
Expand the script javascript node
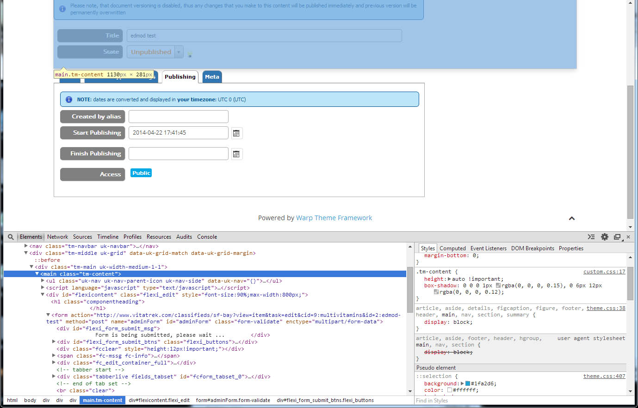pyautogui.click(x=43, y=288)
